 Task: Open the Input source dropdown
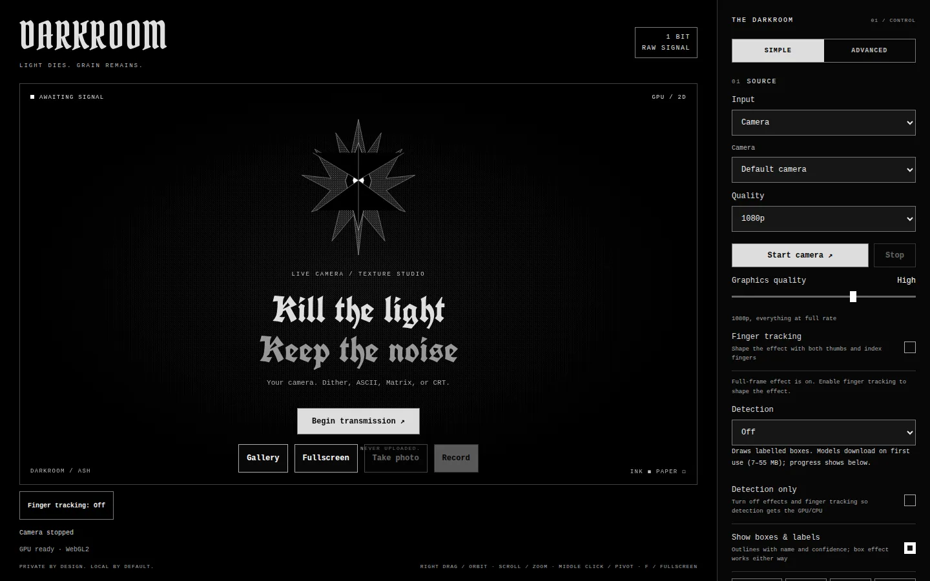click(823, 123)
